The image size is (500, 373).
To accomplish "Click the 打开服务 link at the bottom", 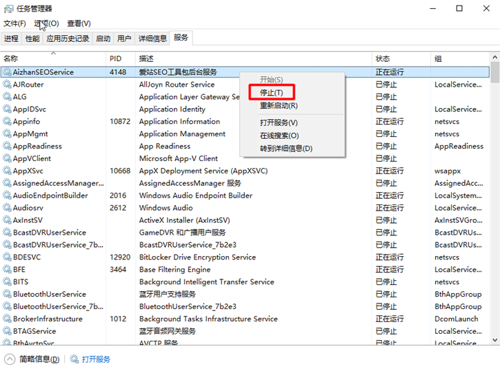I will pyautogui.click(x=96, y=359).
